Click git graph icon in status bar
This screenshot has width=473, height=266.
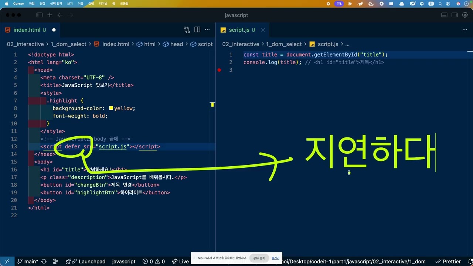pyautogui.click(x=56, y=261)
